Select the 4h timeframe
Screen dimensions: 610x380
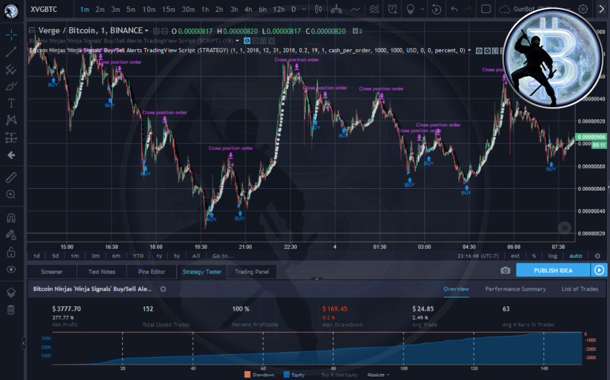tap(248, 10)
